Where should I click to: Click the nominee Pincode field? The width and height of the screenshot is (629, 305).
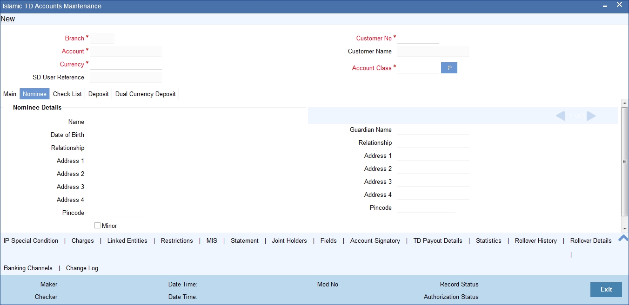point(119,213)
